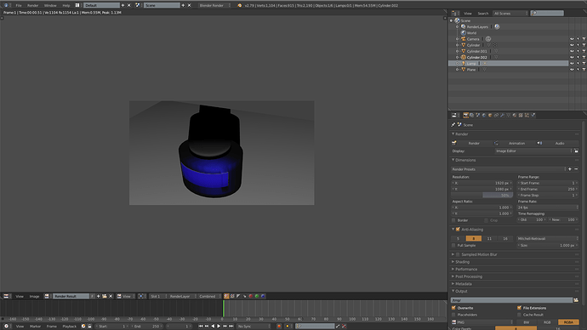The height and width of the screenshot is (330, 587).
Task: Show blue channel in image editor
Action: click(x=263, y=296)
